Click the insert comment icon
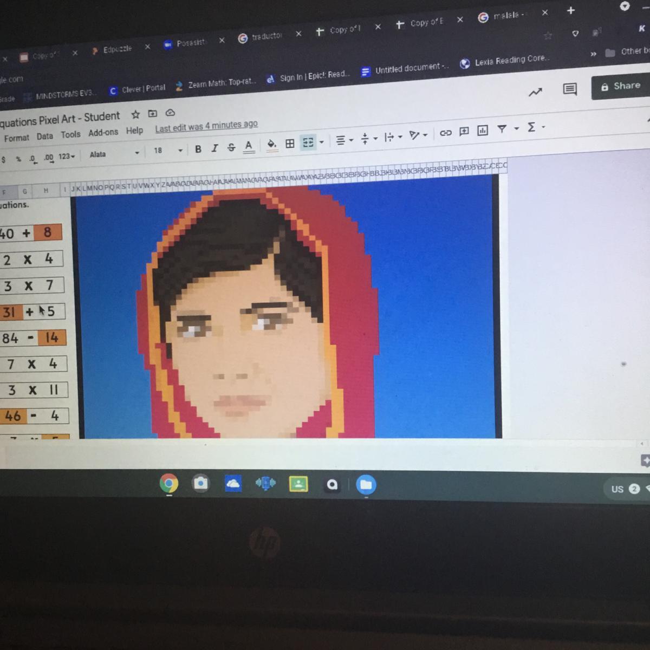This screenshot has height=650, width=650. (x=464, y=131)
